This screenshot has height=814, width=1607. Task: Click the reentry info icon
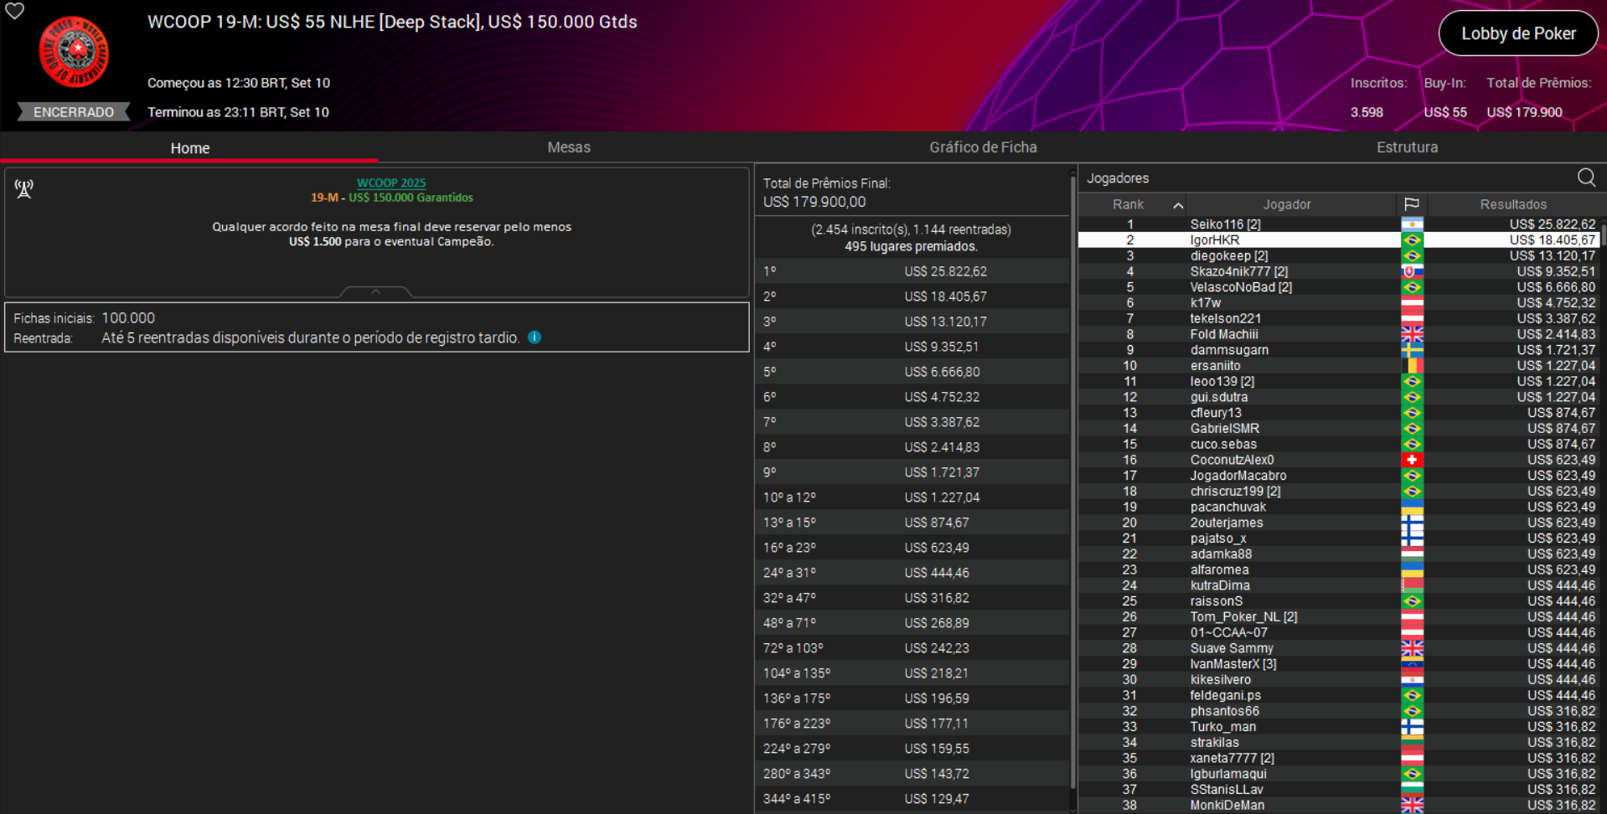click(535, 337)
